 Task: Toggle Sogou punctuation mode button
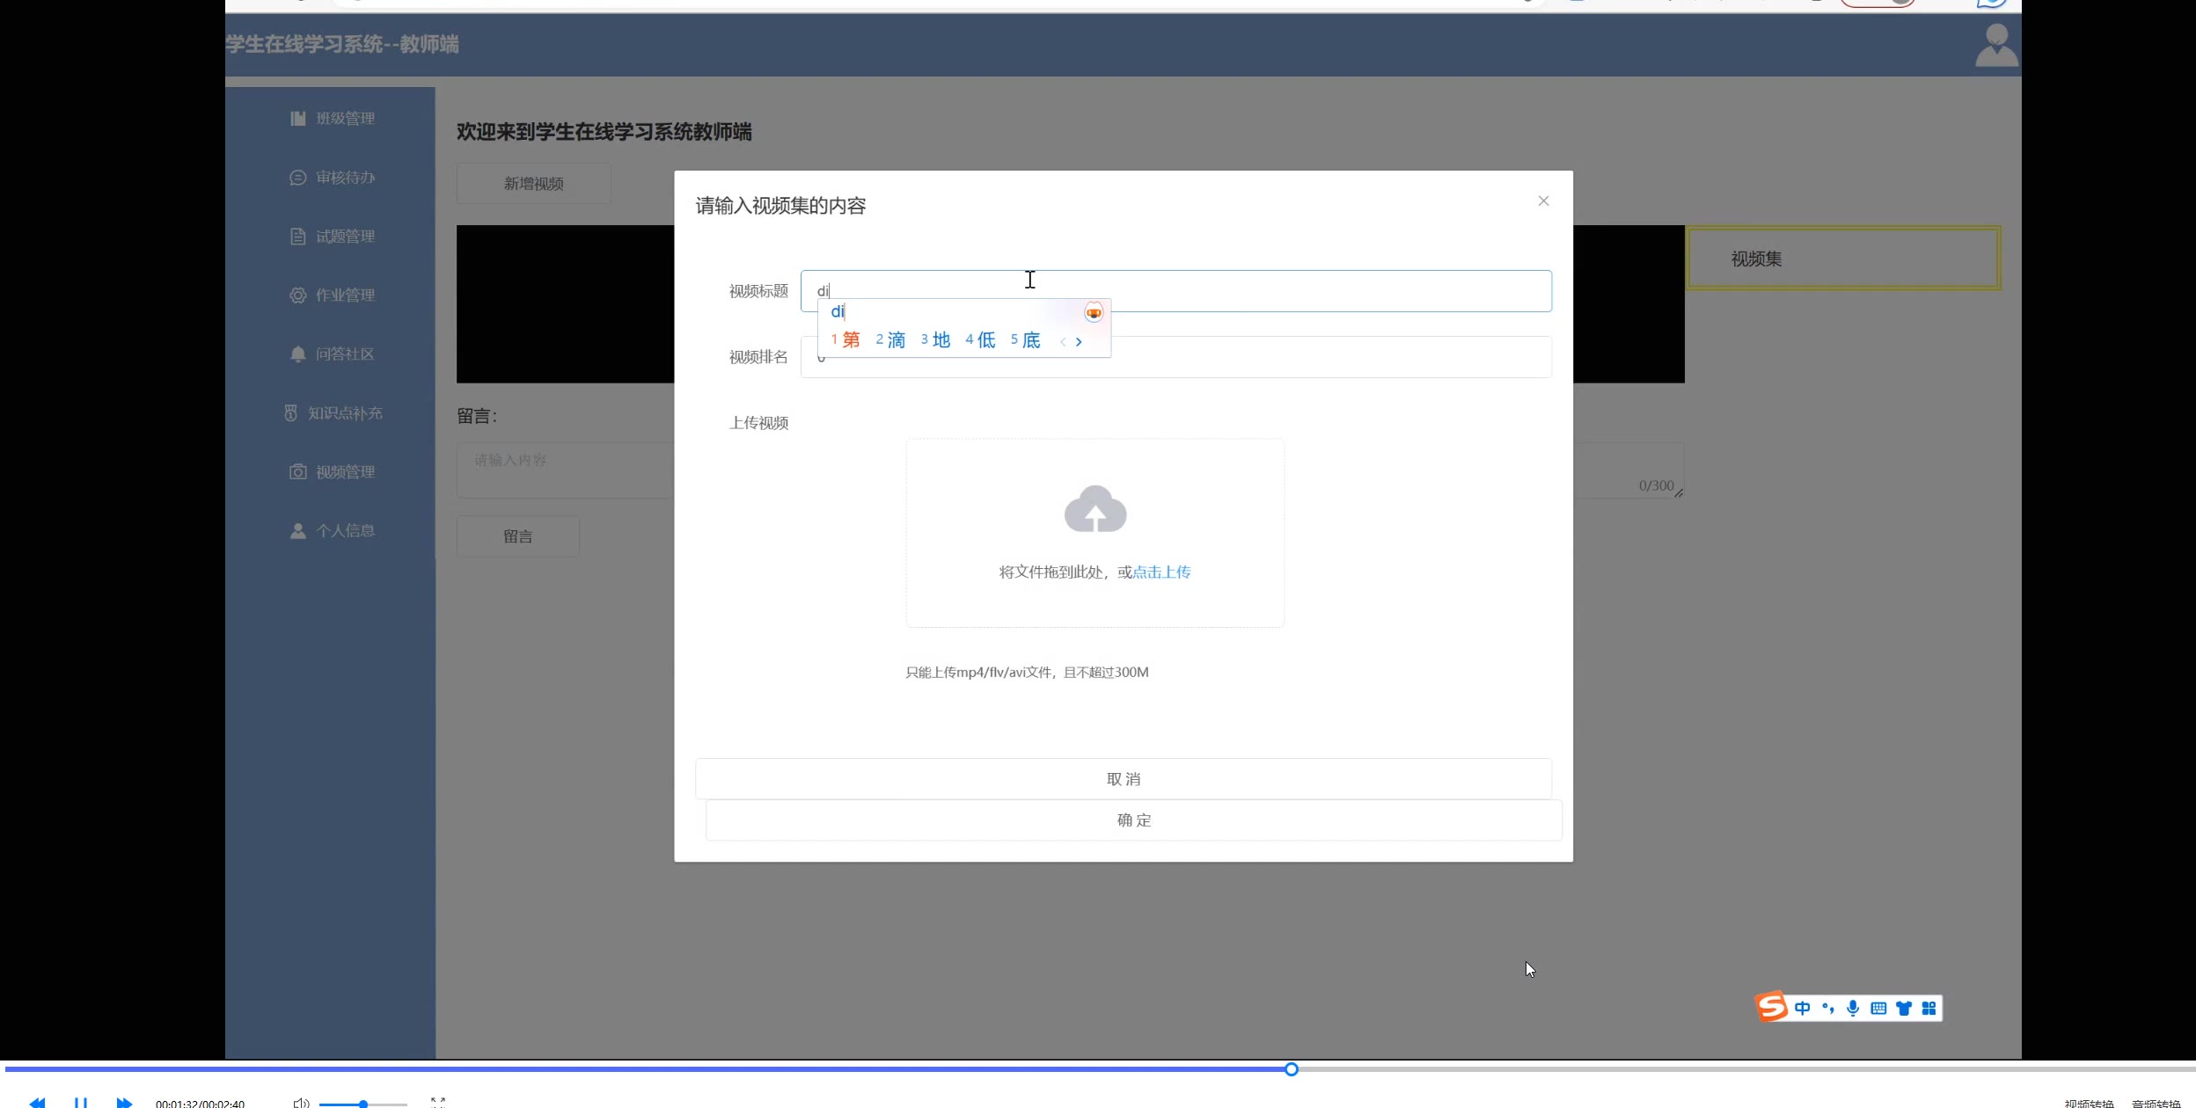pos(1827,1008)
